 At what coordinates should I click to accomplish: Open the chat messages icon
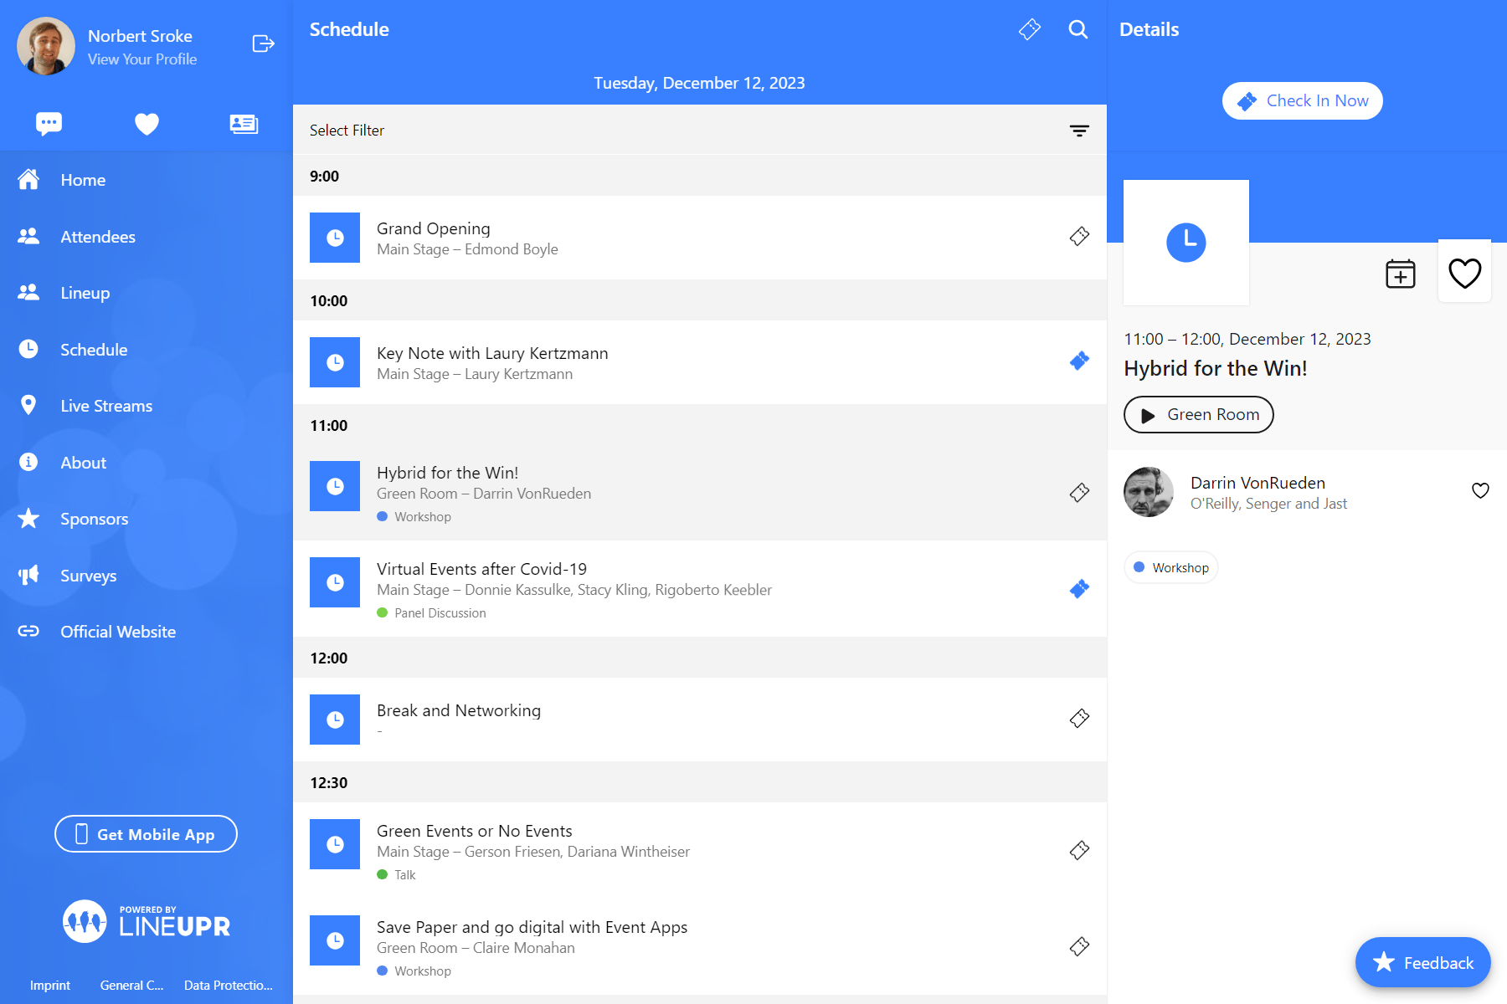point(49,124)
